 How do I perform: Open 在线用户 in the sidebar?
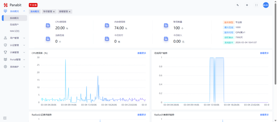14,25
